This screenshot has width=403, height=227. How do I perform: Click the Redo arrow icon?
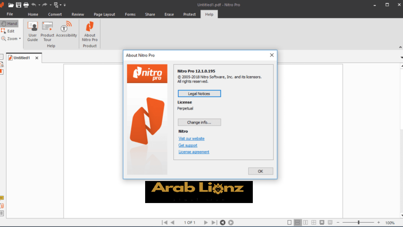pyautogui.click(x=45, y=5)
